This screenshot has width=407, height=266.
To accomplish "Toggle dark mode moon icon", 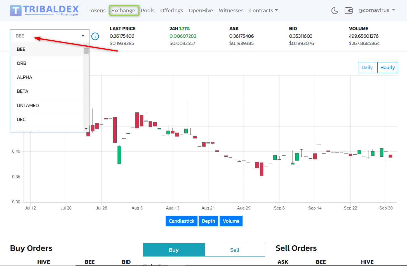I will tap(335, 11).
